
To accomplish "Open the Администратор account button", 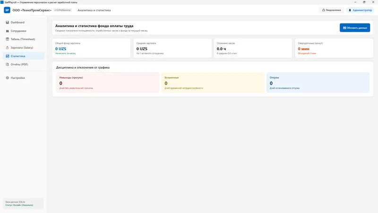I will point(360,10).
